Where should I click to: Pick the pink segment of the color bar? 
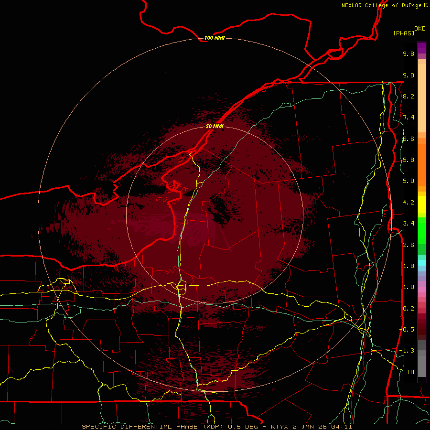click(x=422, y=290)
